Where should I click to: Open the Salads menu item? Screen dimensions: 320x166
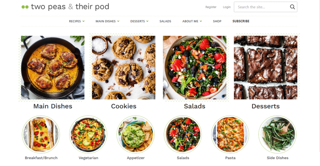coord(165,21)
